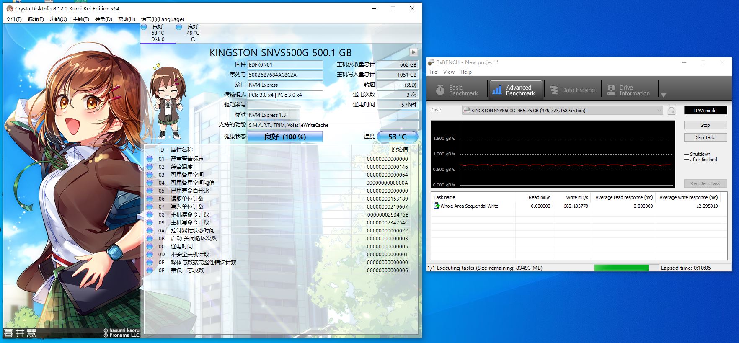
Task: Click the status orb for attribute 07
Action: [x=150, y=206]
